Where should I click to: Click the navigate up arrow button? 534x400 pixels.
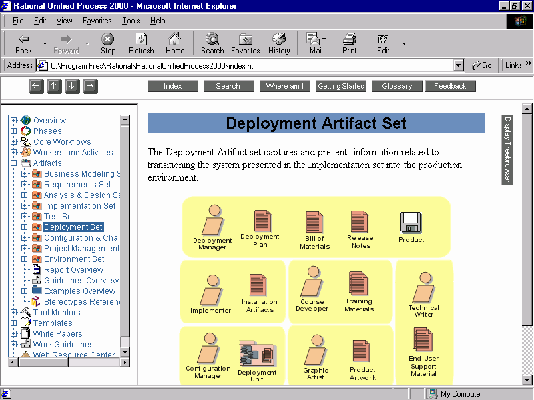coord(54,86)
